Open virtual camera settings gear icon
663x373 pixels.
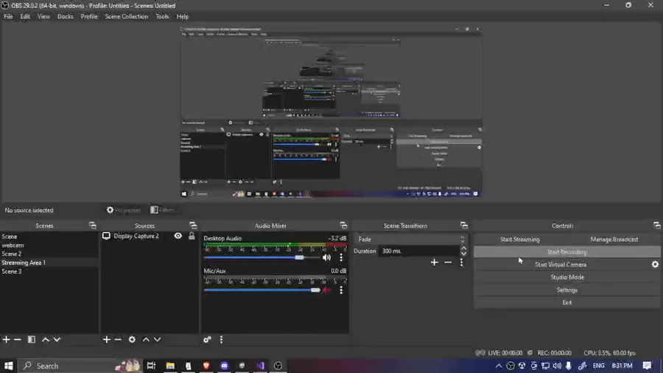655,265
